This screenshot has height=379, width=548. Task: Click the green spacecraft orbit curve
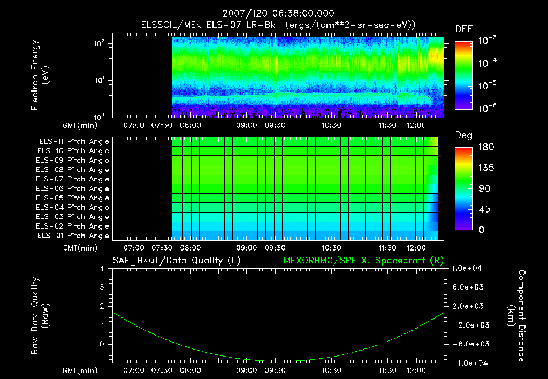(278, 360)
